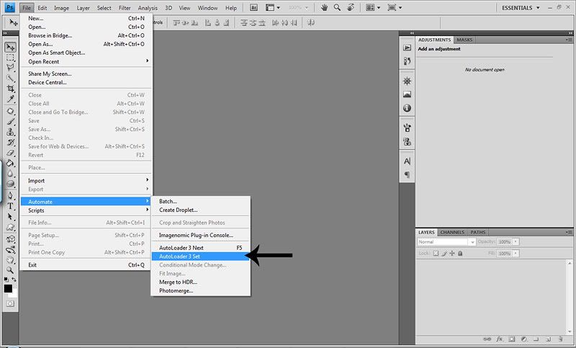Screen dimensions: 576x348
Task: Select the Move tool in the toolbox
Action: click(10, 47)
